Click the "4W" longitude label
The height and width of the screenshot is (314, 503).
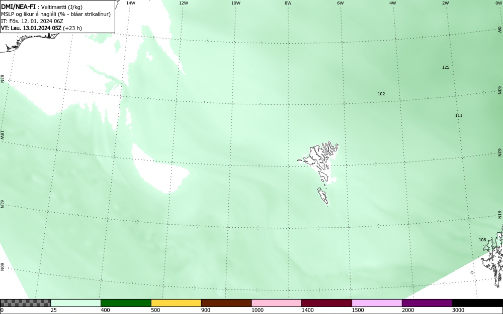393,3
